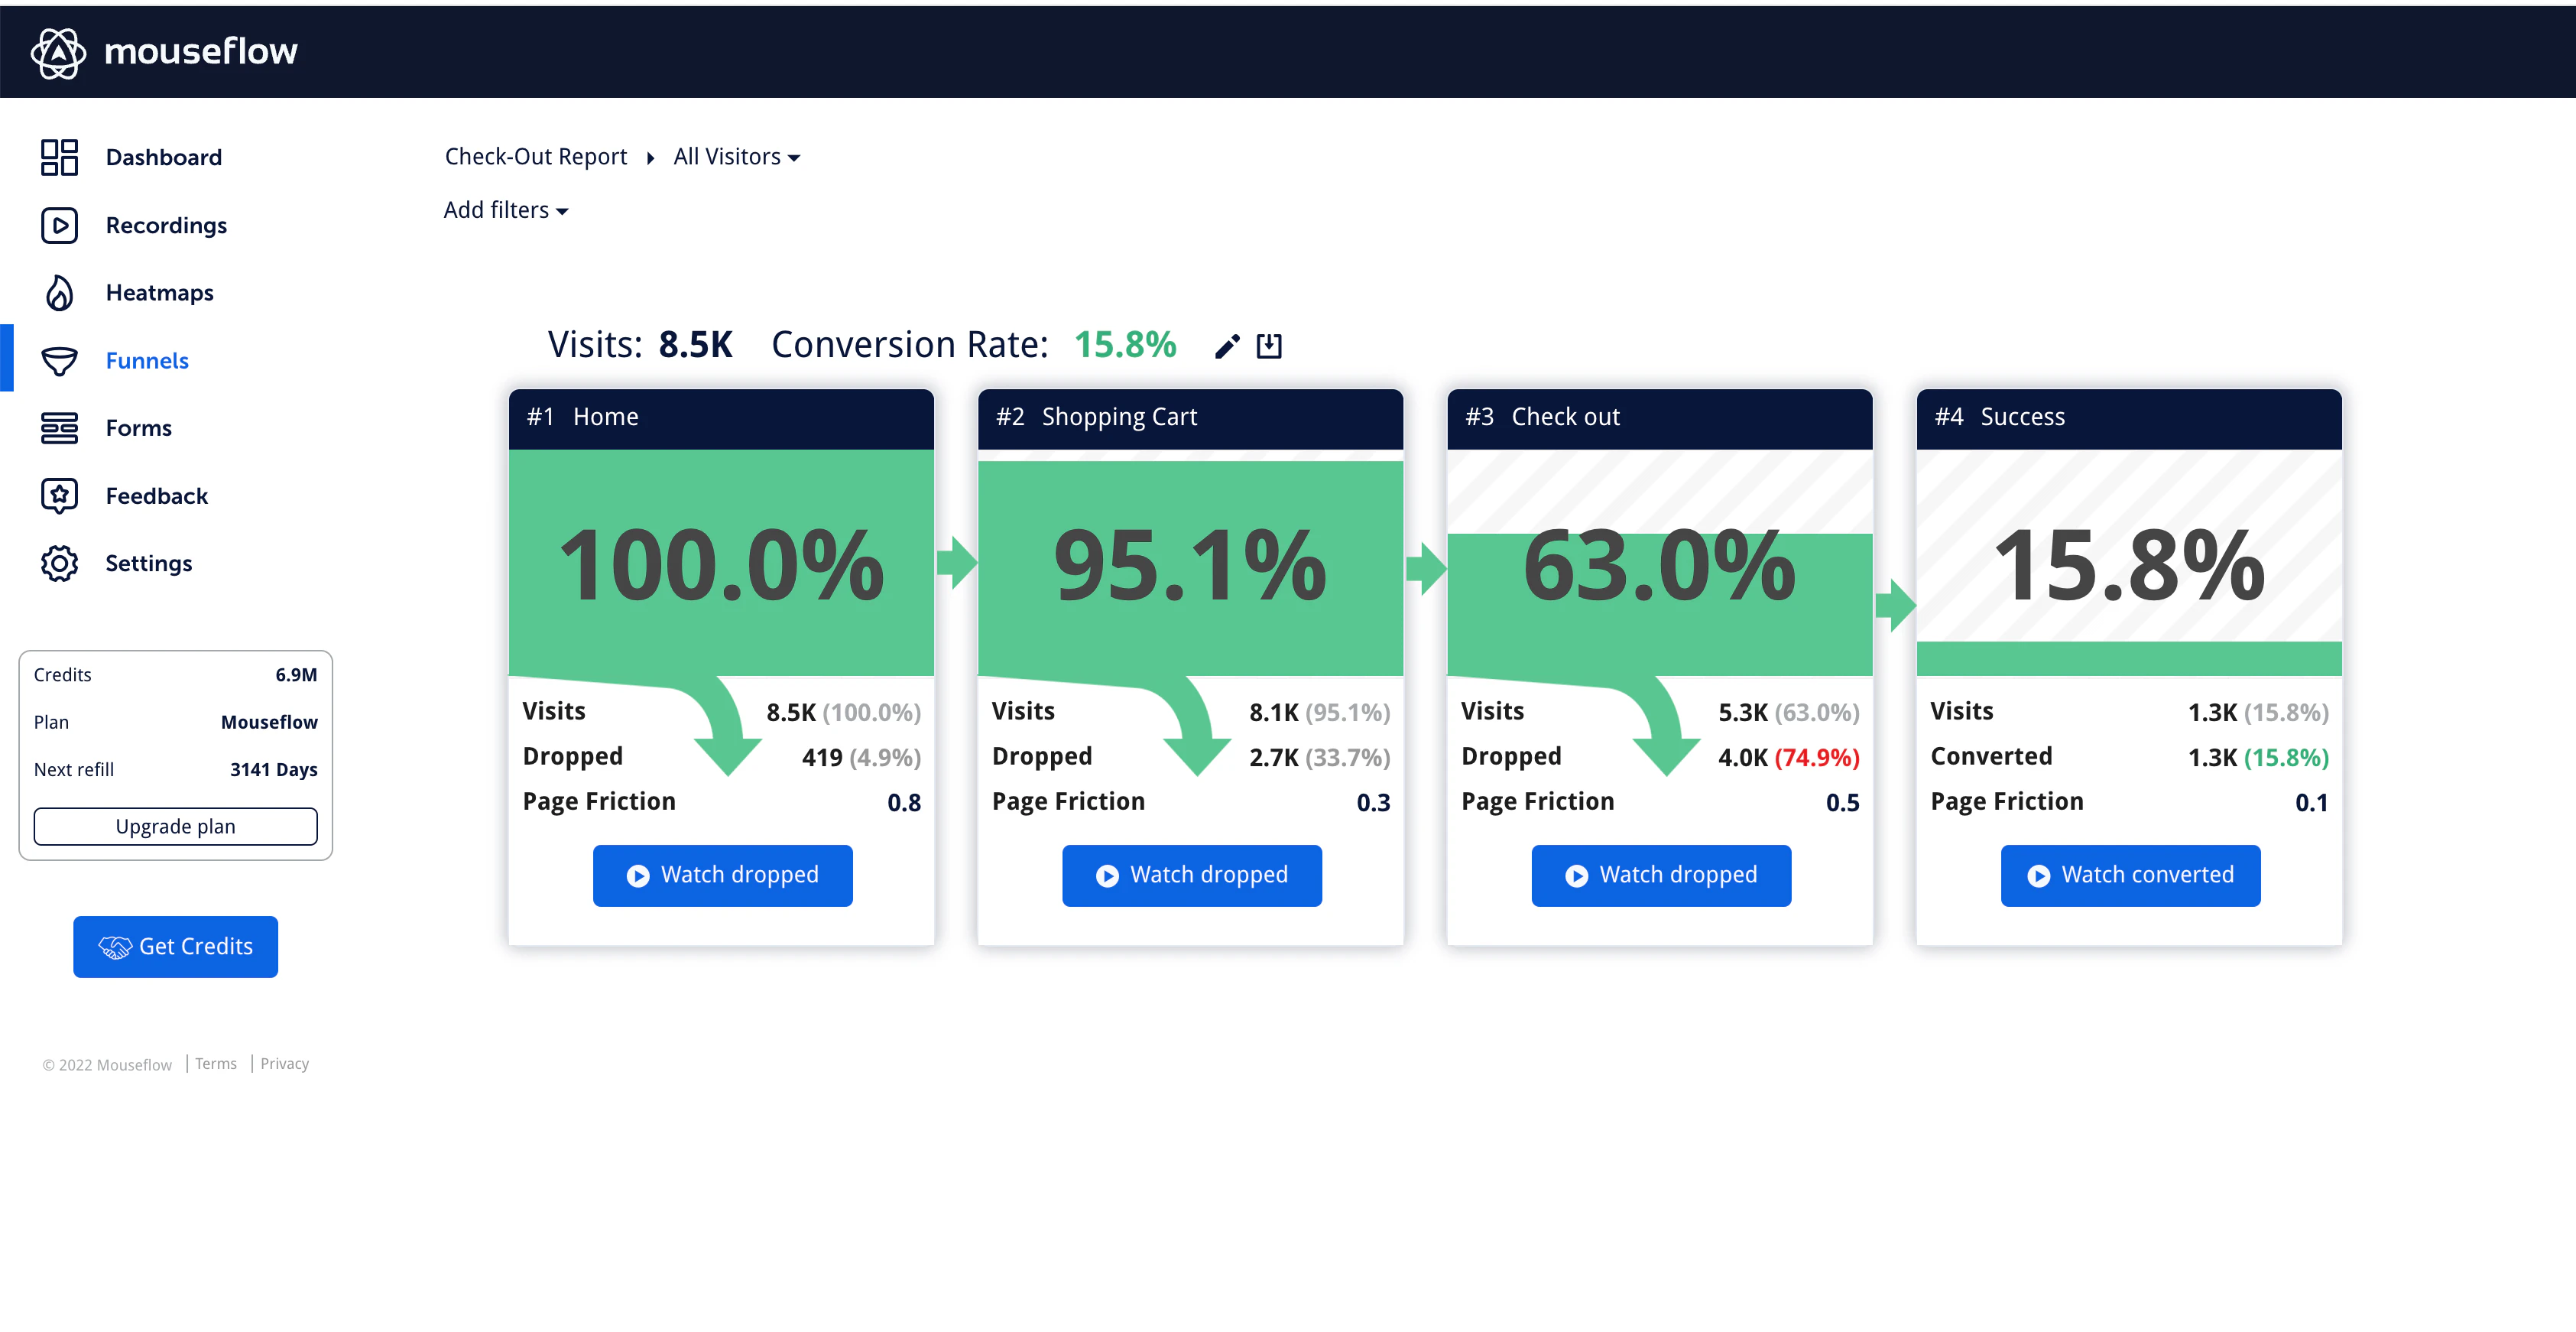Open Watch dropped for the Home step

tap(722, 875)
